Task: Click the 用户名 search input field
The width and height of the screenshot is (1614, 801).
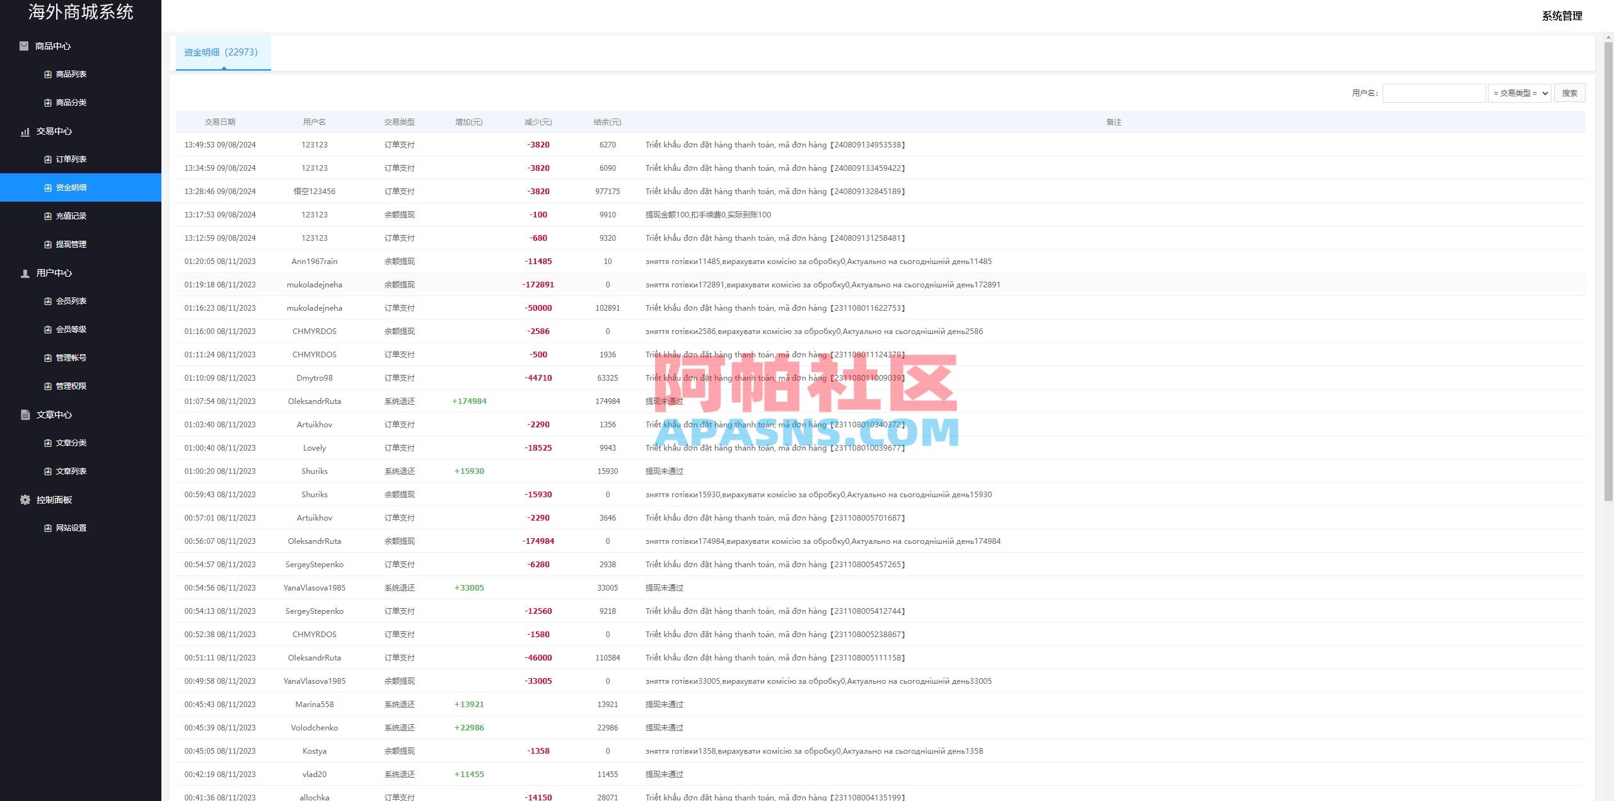Action: [x=1434, y=93]
